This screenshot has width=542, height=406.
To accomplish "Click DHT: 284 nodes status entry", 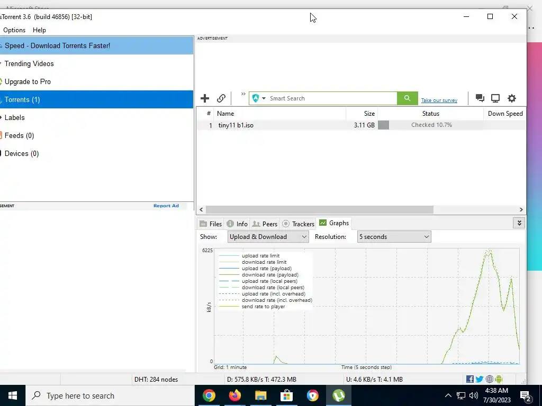I will coord(156,380).
